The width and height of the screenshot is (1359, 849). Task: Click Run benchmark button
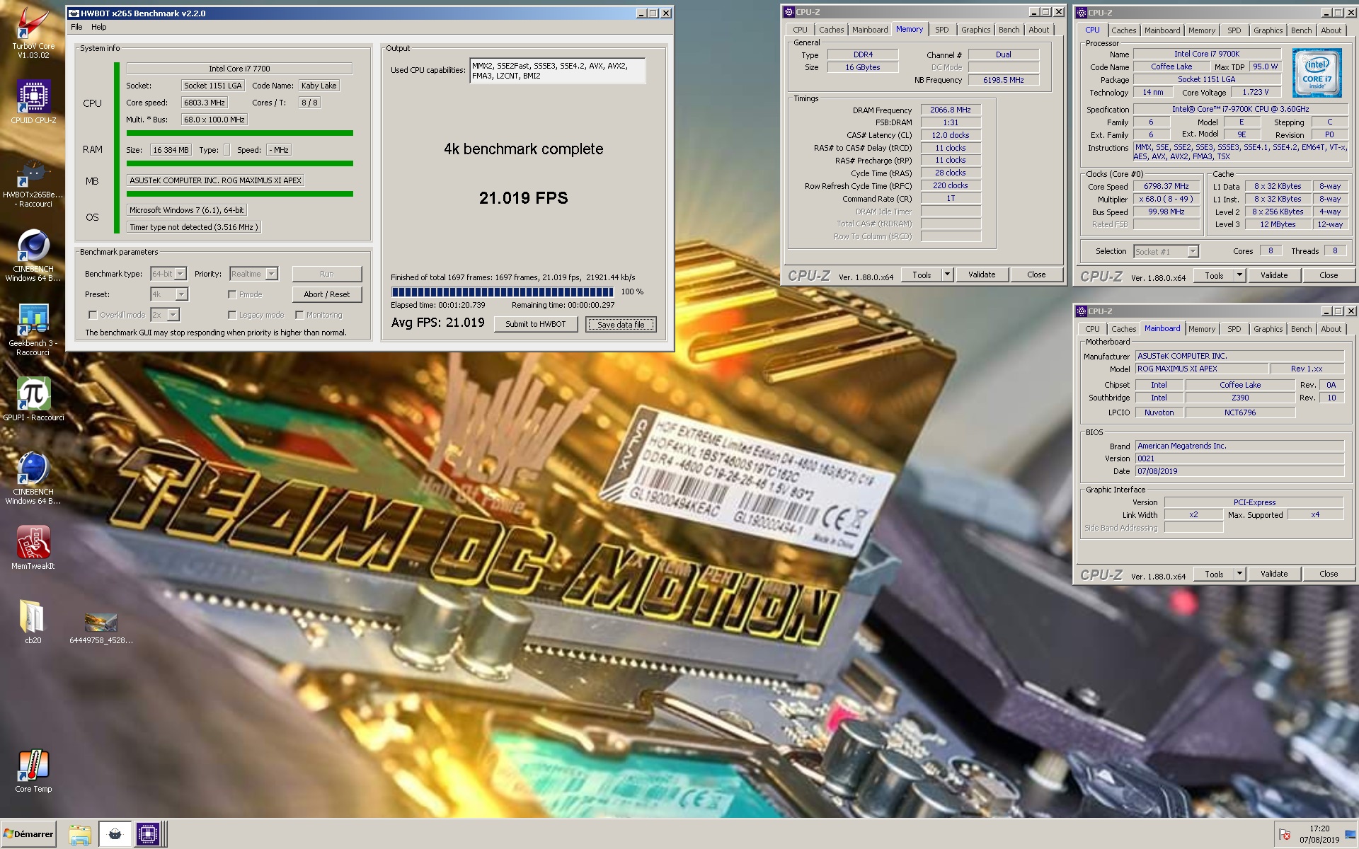(326, 274)
